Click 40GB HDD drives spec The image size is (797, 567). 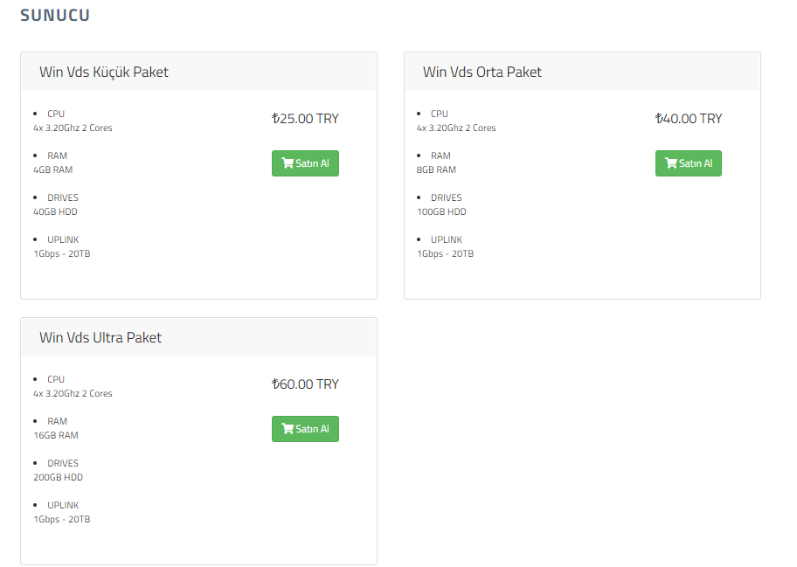click(x=55, y=212)
